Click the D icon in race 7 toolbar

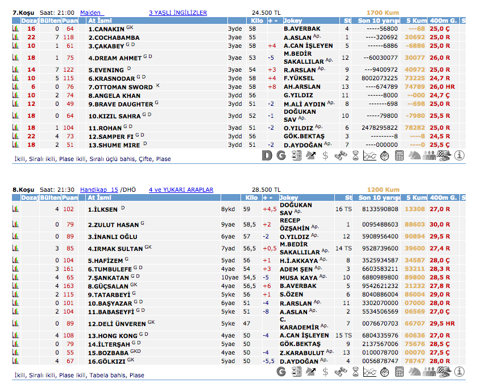(x=267, y=155)
